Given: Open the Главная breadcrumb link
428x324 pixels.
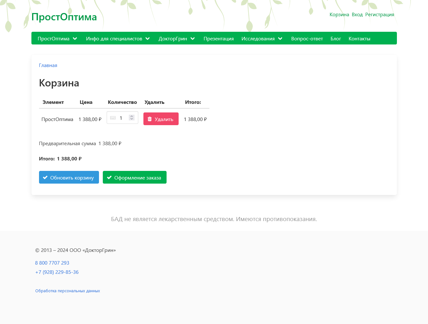Looking at the screenshot, I should click(48, 65).
